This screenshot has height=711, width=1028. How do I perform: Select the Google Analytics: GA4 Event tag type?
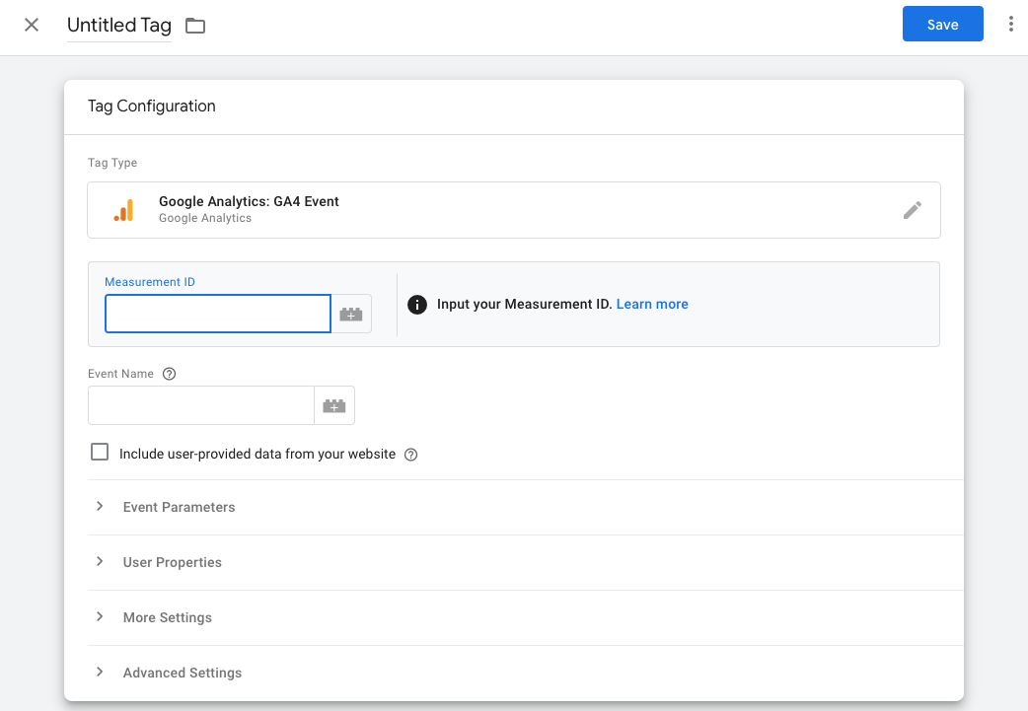point(514,210)
